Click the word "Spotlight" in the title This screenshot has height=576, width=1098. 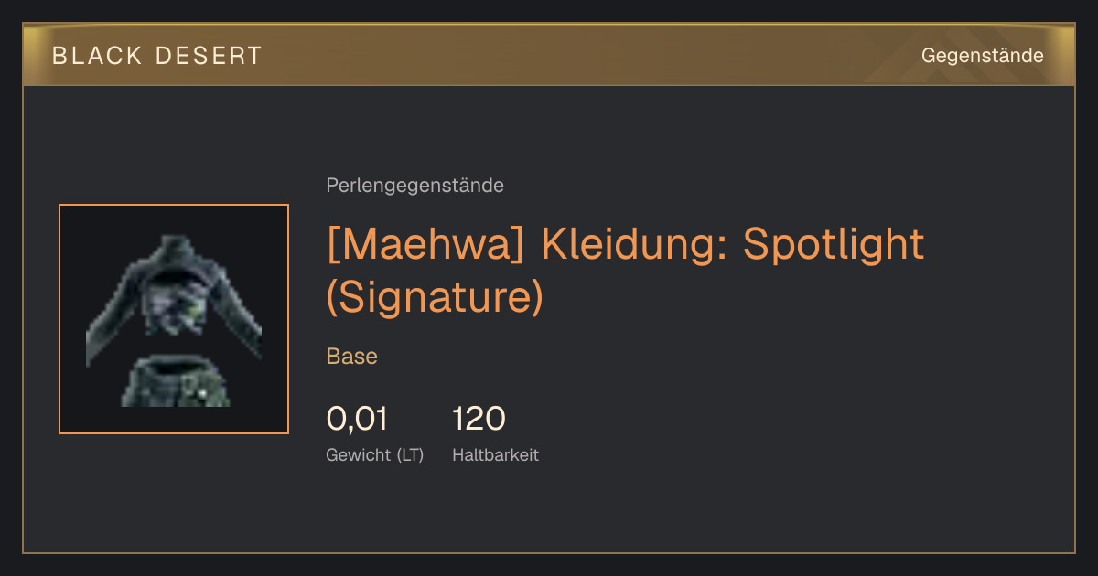click(x=834, y=244)
